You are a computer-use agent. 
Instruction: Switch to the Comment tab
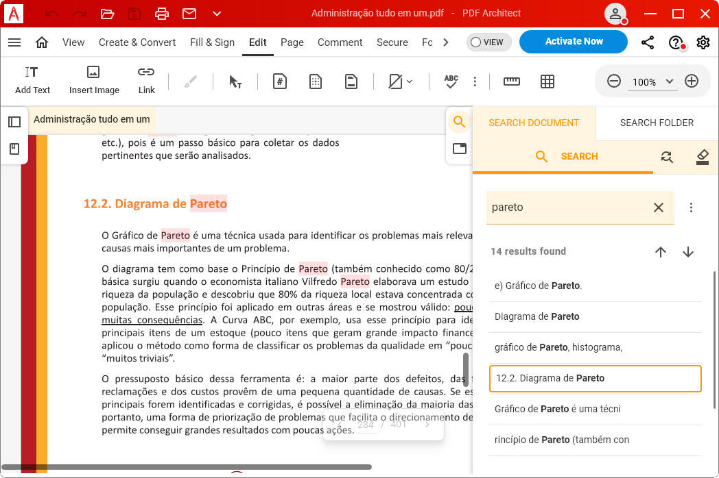pos(340,42)
